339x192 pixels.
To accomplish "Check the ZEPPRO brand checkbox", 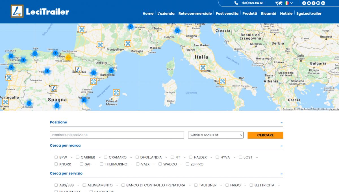I will click(x=188, y=164).
